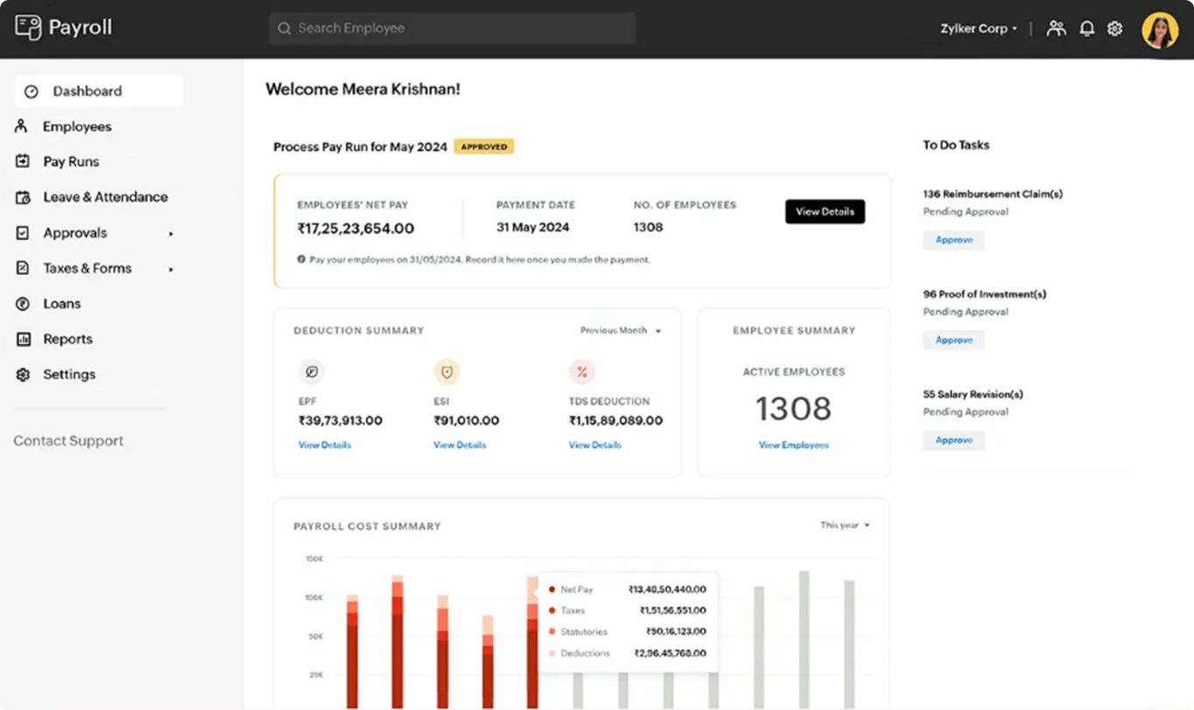This screenshot has width=1194, height=710.
Task: Open the Zylker Corp organization dropdown
Action: pyautogui.click(x=979, y=29)
